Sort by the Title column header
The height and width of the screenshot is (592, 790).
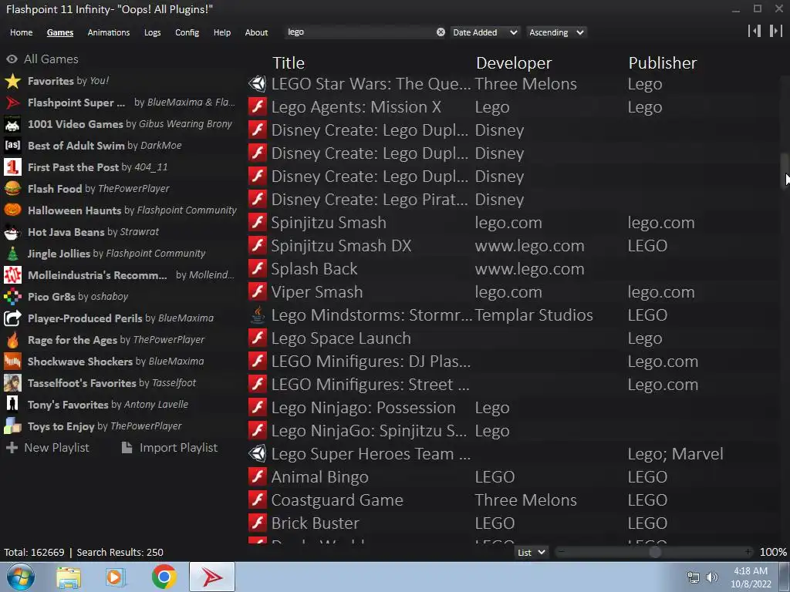coord(289,63)
